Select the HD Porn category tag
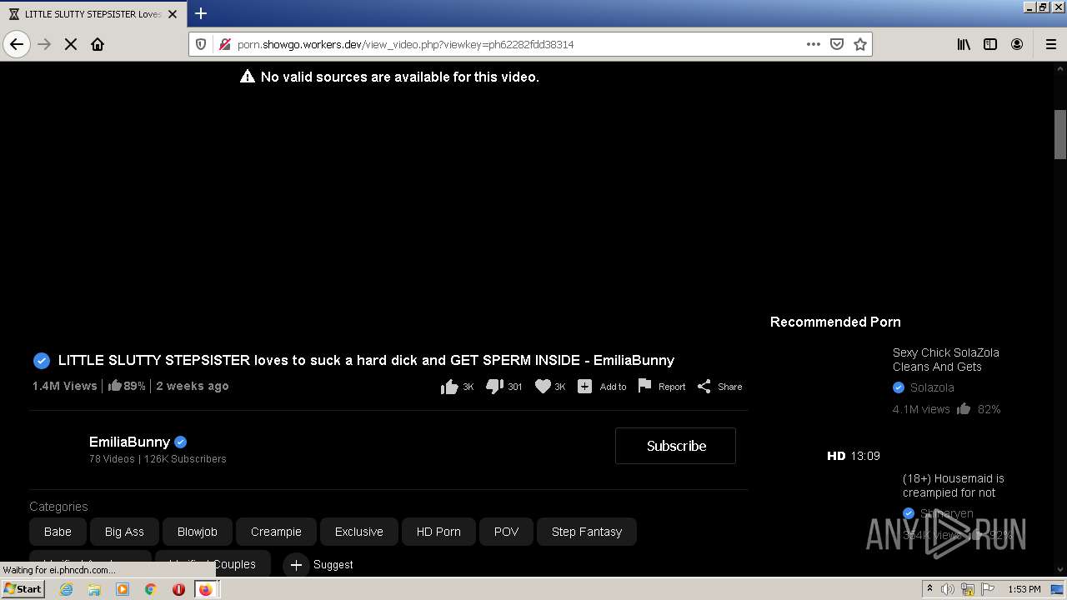 coord(438,532)
